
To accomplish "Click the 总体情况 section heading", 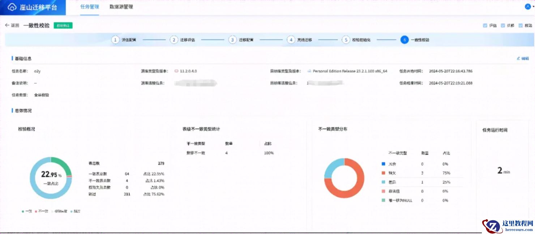I will (23, 111).
